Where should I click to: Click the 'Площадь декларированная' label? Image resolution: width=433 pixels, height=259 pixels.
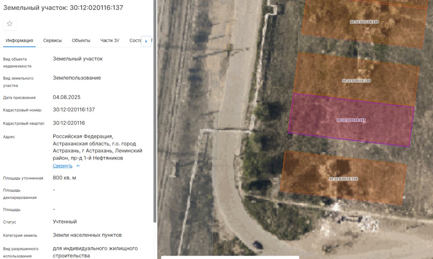(x=20, y=194)
